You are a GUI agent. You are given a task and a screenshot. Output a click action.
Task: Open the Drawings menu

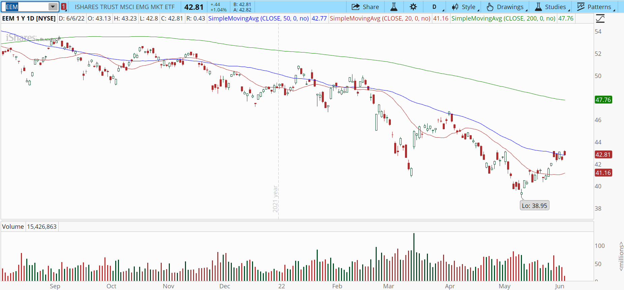click(507, 7)
